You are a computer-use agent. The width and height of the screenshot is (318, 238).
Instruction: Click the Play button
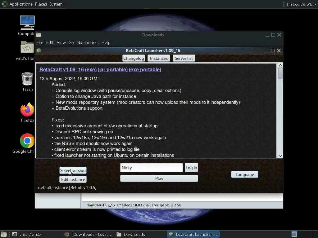tap(159, 178)
